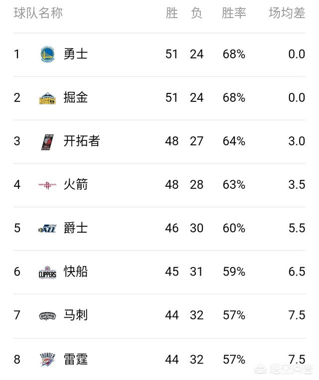319x380 pixels.
Task: Tap the 快船 games-behind value 6.5
Action: [297, 272]
